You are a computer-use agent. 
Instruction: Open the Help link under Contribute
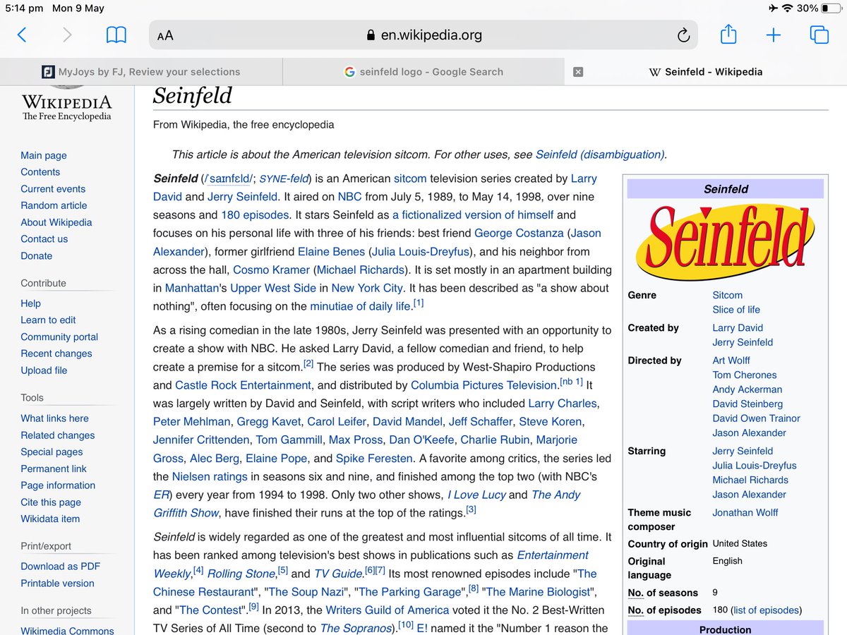click(x=30, y=303)
